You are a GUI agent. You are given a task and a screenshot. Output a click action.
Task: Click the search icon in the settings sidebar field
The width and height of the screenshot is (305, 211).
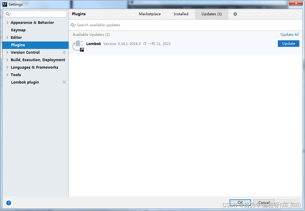point(8,14)
